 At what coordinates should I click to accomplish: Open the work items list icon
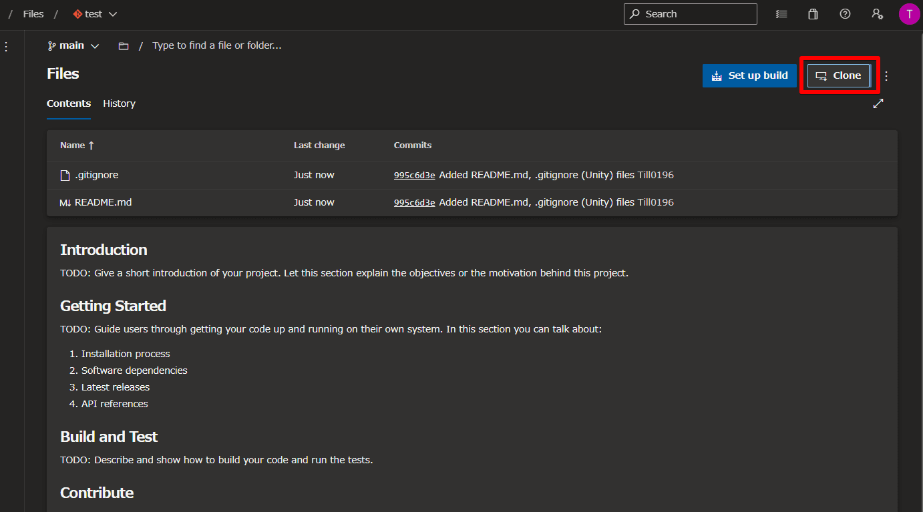point(781,14)
